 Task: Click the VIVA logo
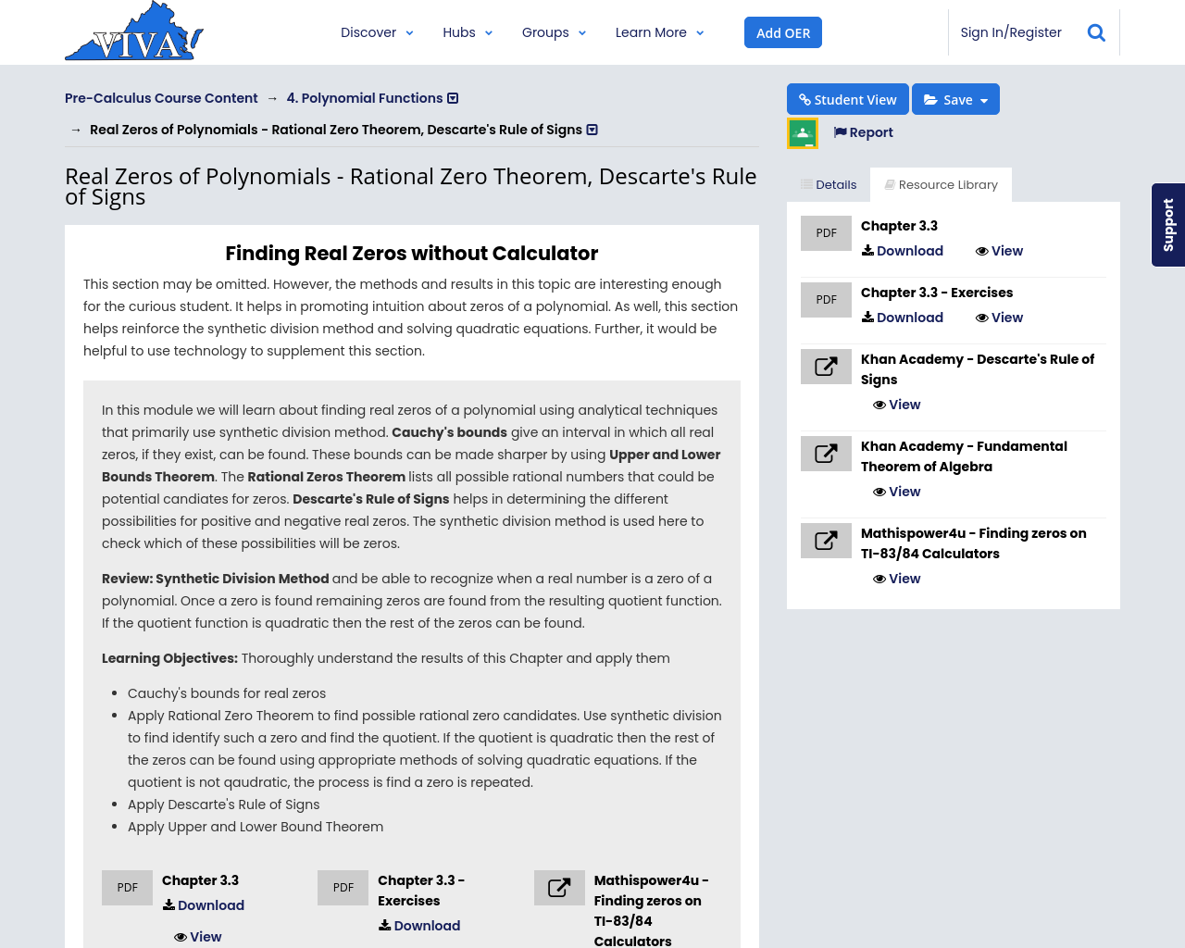pyautogui.click(x=134, y=32)
